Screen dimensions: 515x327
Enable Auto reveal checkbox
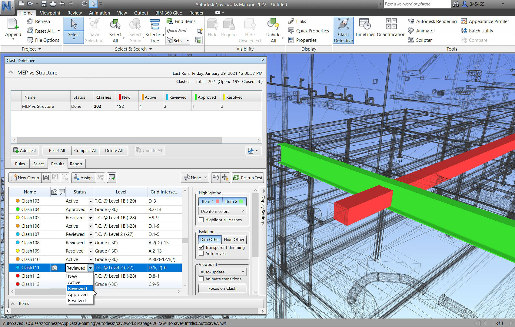point(201,253)
